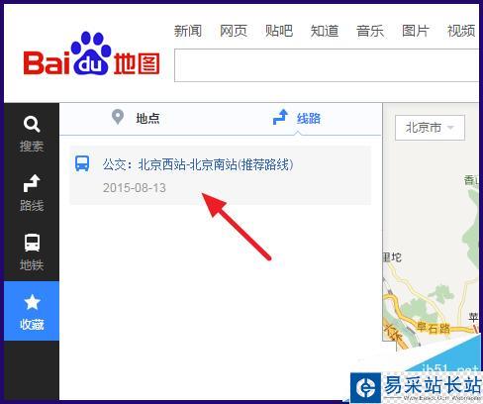This screenshot has height=404, width=483.
Task: Switch to the 地点 (Places) tab
Action: point(147,118)
